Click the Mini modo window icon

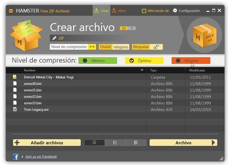[144, 11]
